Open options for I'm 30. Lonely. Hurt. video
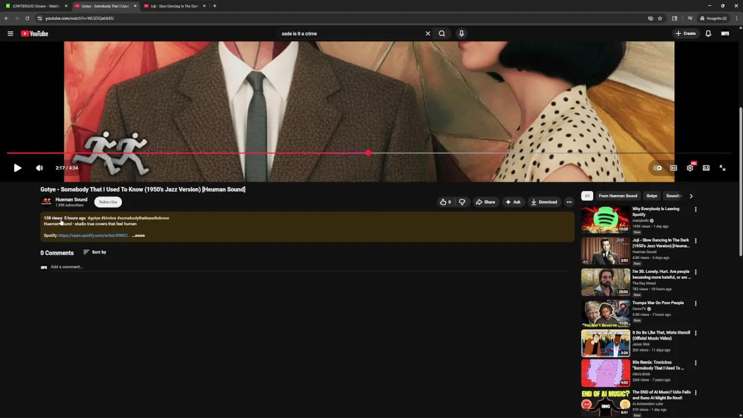This screenshot has height=418, width=743. [695, 272]
